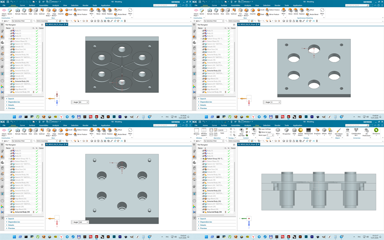This screenshot has height=240, width=384.
Task: Open Assemblies tab in top-right NX window
Action: [236, 5]
